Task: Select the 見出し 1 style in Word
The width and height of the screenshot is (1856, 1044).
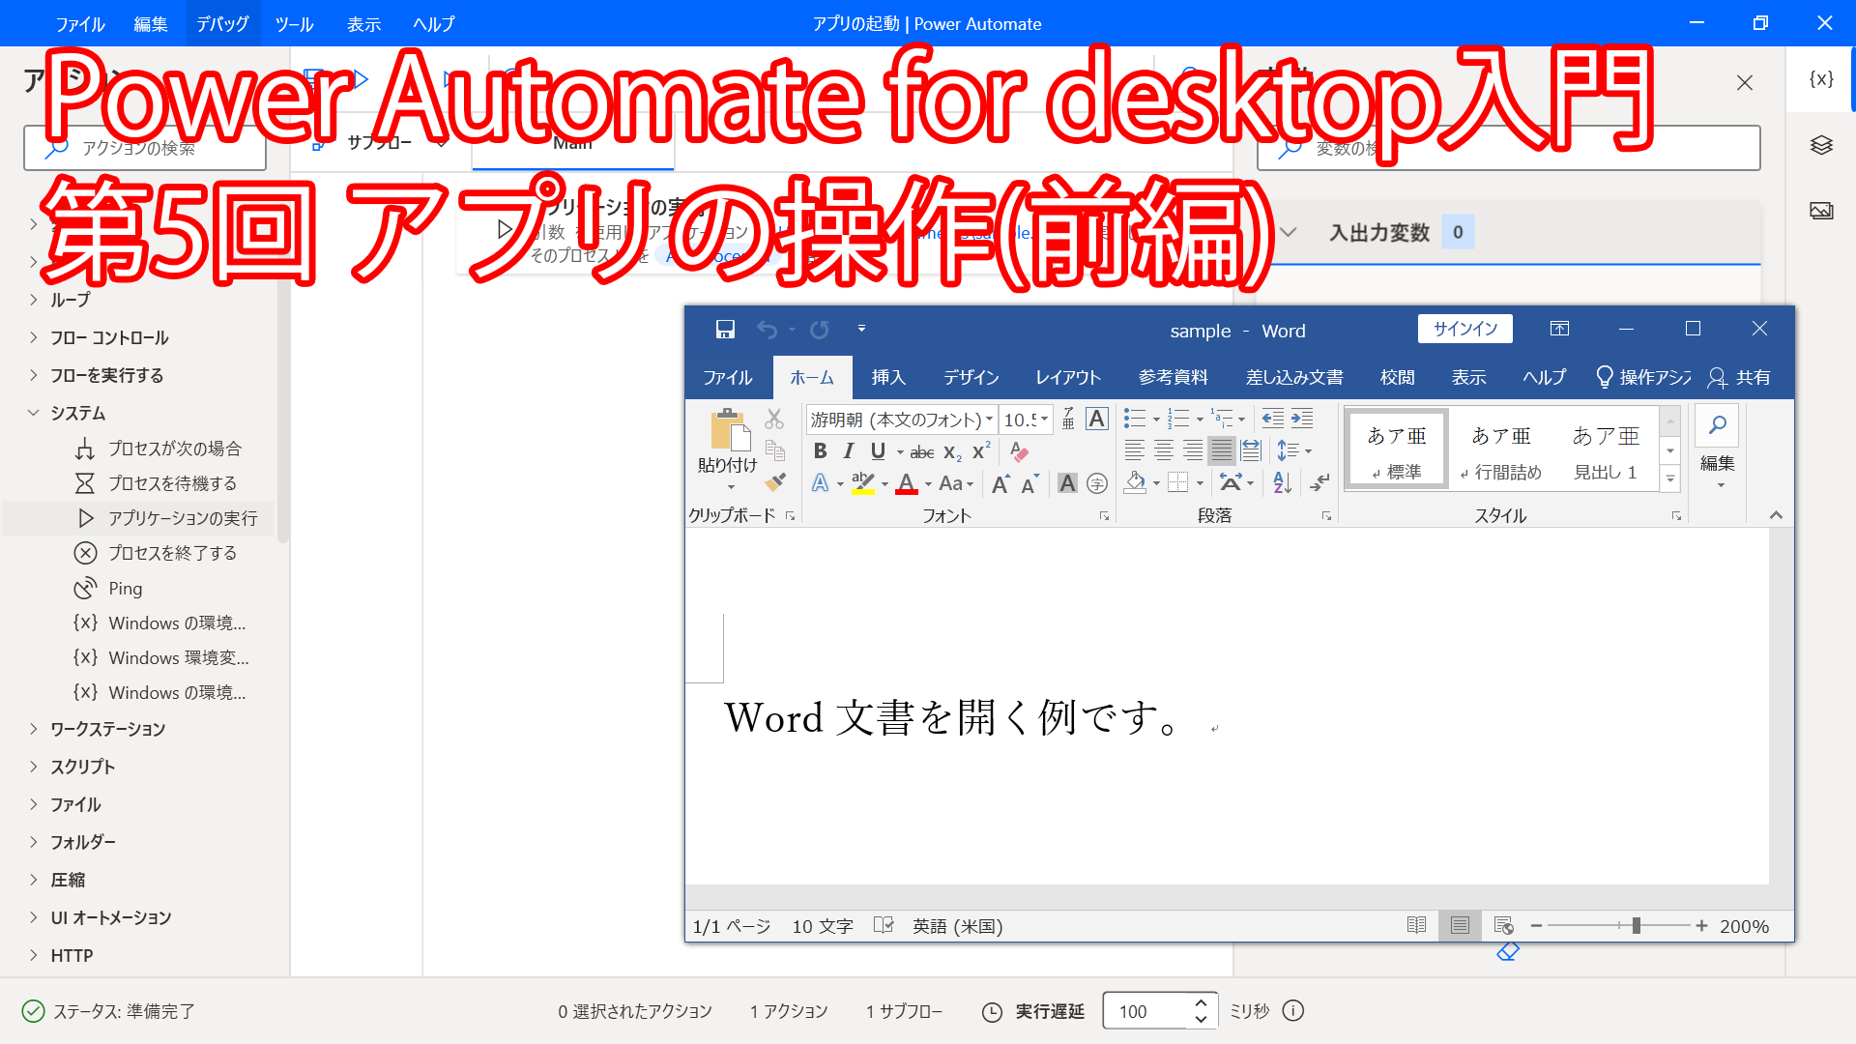Action: 1606,449
